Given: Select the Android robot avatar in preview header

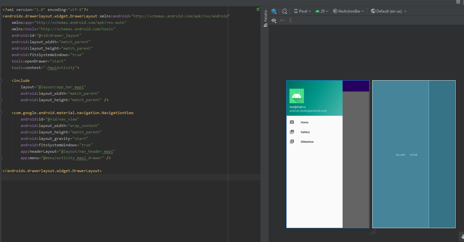Looking at the screenshot, I should coord(297,96).
